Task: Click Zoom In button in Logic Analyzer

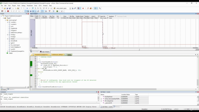Action: (62, 18)
